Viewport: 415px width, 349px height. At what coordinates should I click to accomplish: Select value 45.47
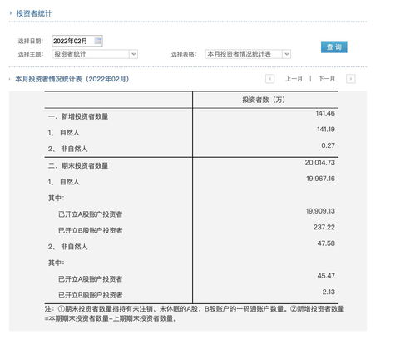(x=326, y=276)
